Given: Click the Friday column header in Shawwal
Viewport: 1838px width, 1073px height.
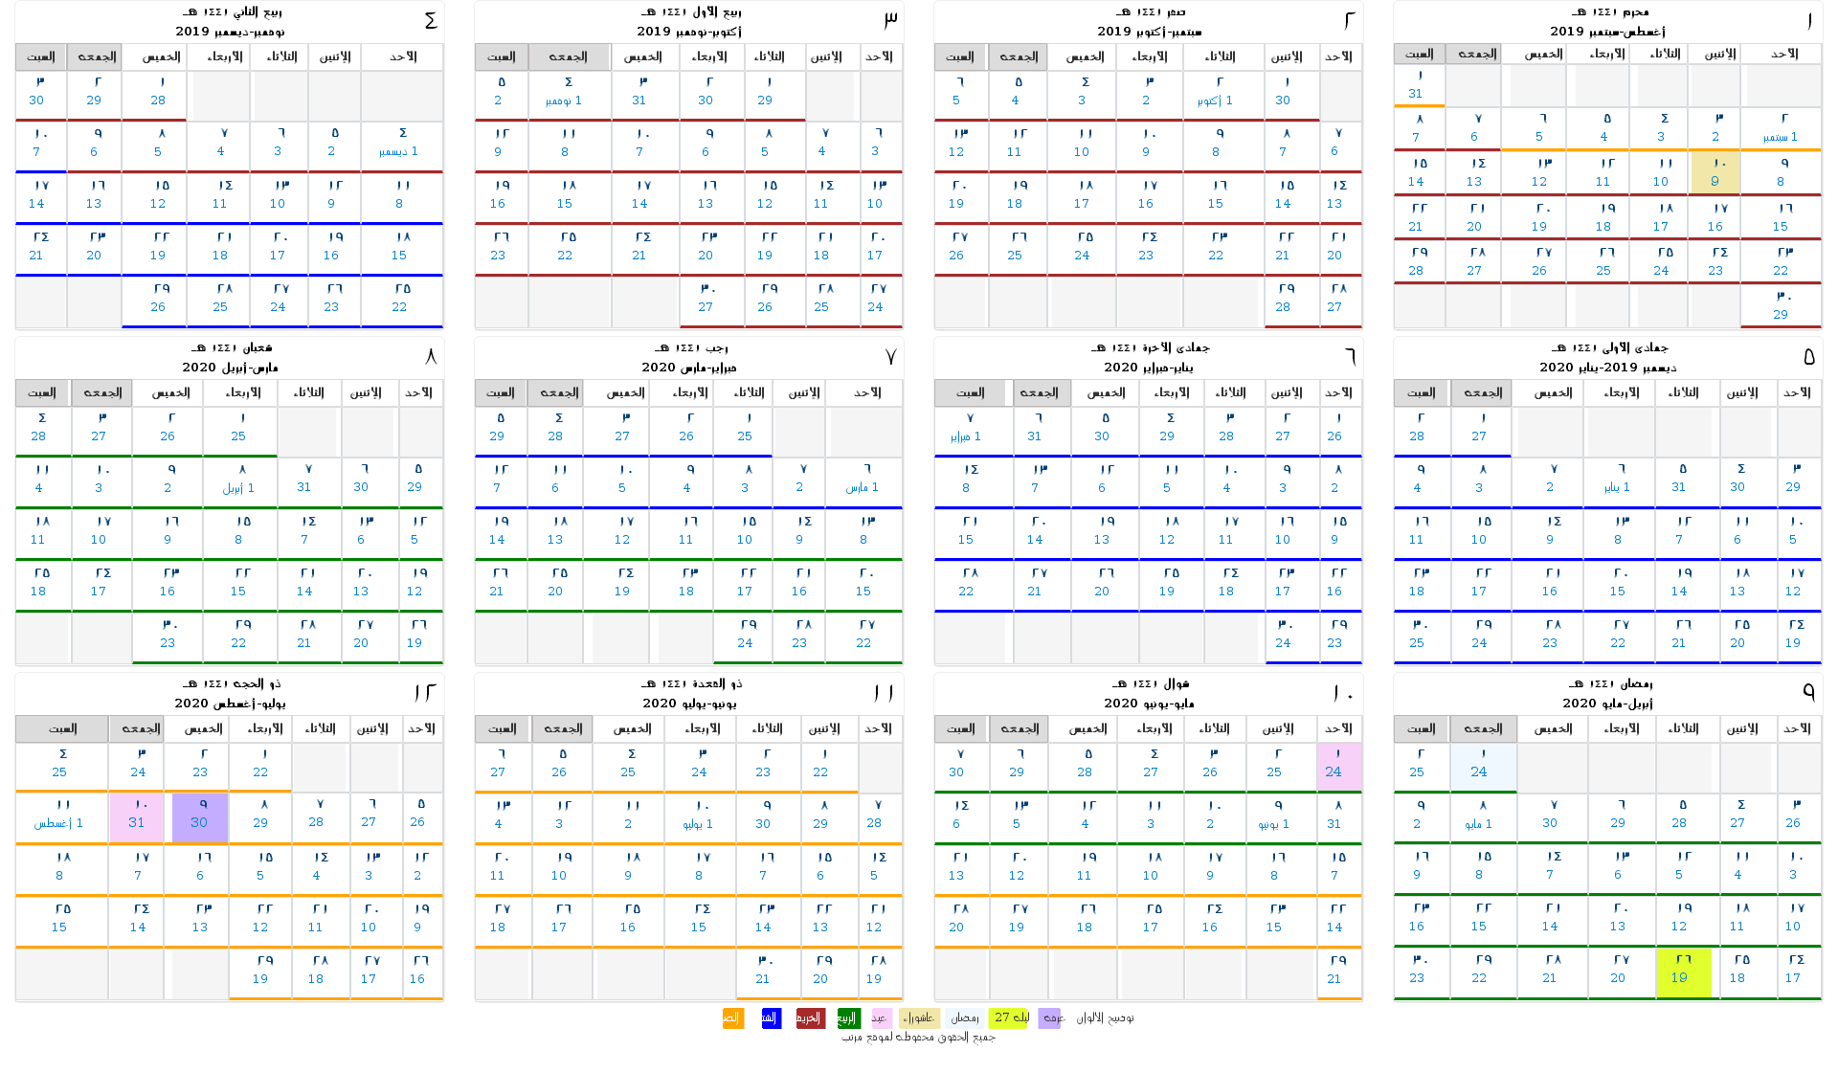Looking at the screenshot, I should [x=1019, y=729].
